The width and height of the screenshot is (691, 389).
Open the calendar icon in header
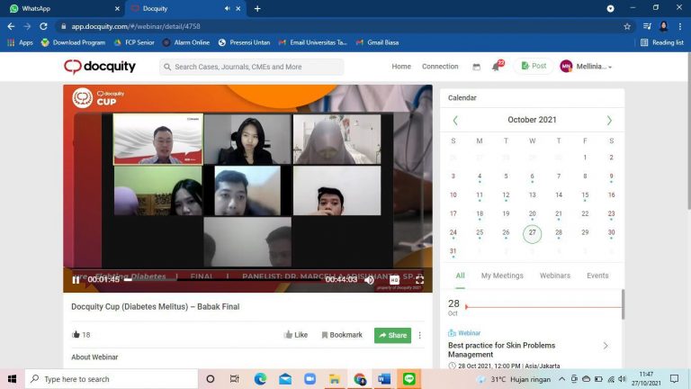(x=476, y=67)
